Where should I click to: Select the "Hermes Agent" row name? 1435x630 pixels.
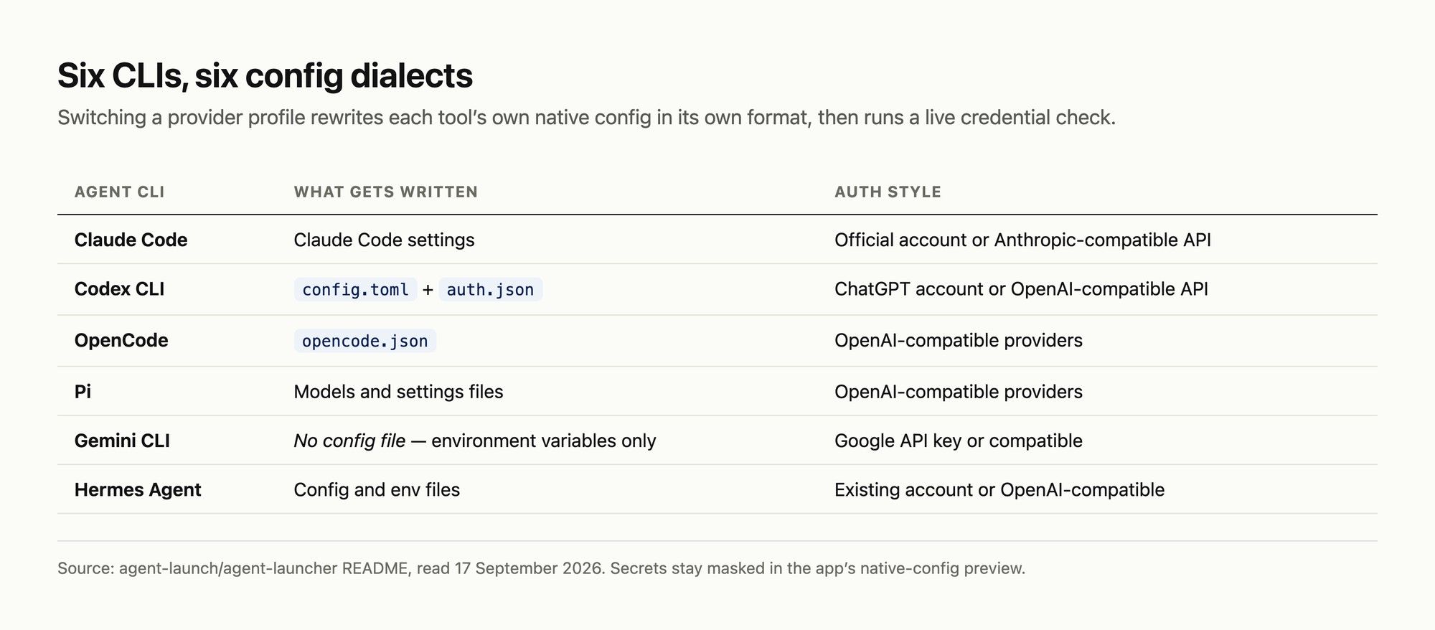click(138, 490)
